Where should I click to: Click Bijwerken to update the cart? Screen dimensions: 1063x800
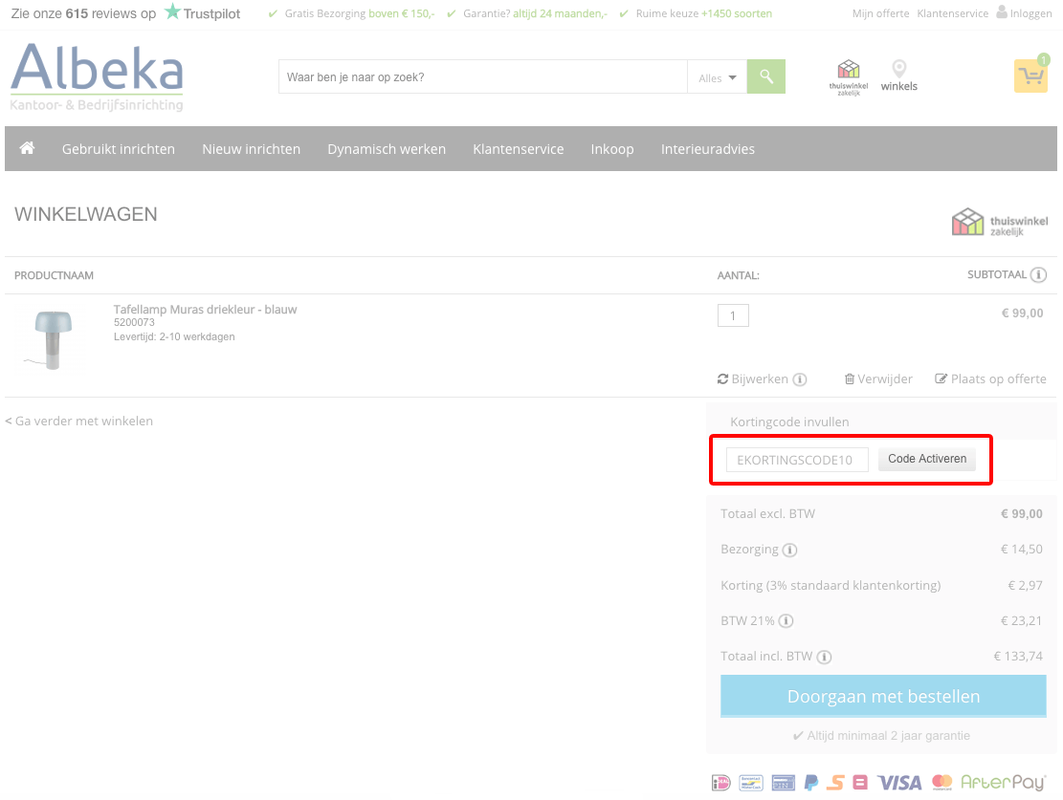click(x=752, y=379)
